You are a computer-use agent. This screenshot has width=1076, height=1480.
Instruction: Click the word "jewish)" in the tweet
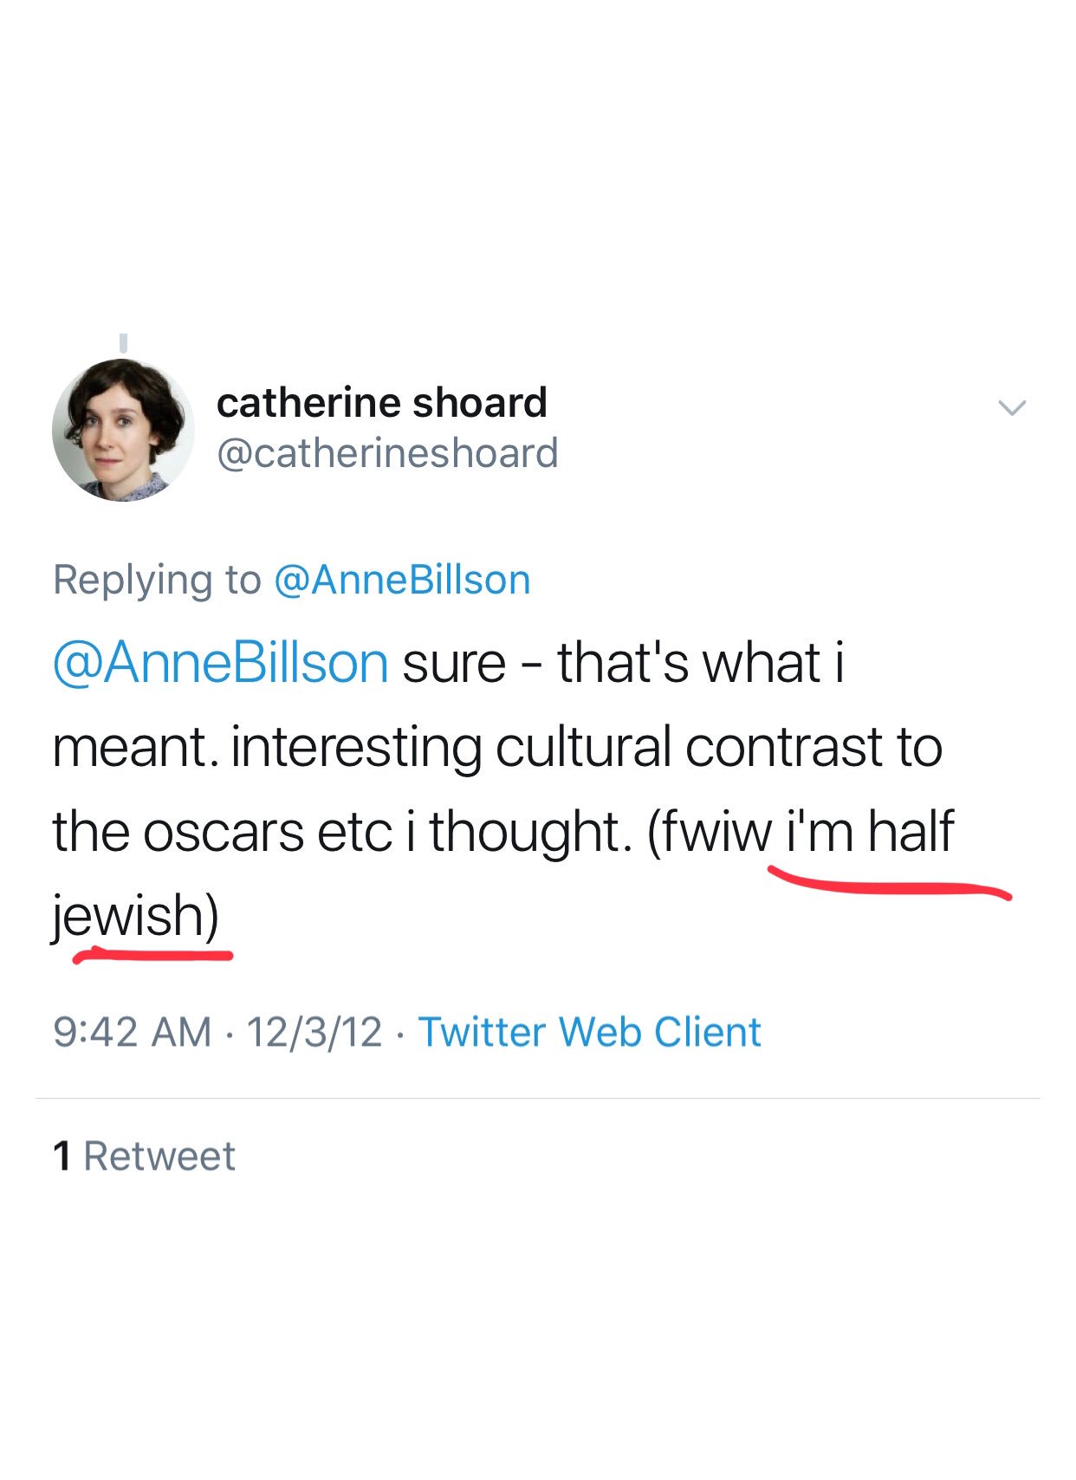[x=135, y=916]
